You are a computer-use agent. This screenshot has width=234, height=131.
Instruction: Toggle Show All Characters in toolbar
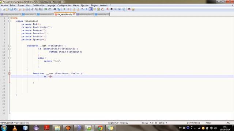(87, 9)
